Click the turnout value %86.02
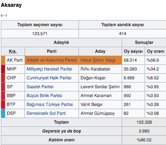The image size is (166, 145). pos(144,140)
